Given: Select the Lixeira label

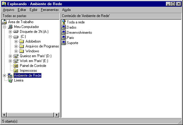Looking at the screenshot, I should coord(19,80).
